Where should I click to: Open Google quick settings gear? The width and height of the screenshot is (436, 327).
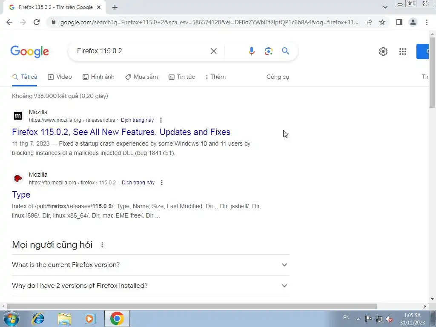point(383,52)
